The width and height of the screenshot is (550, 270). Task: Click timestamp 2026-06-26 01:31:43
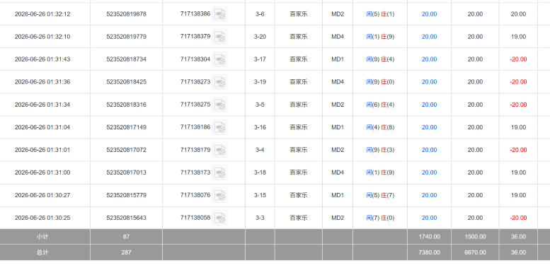tap(42, 59)
